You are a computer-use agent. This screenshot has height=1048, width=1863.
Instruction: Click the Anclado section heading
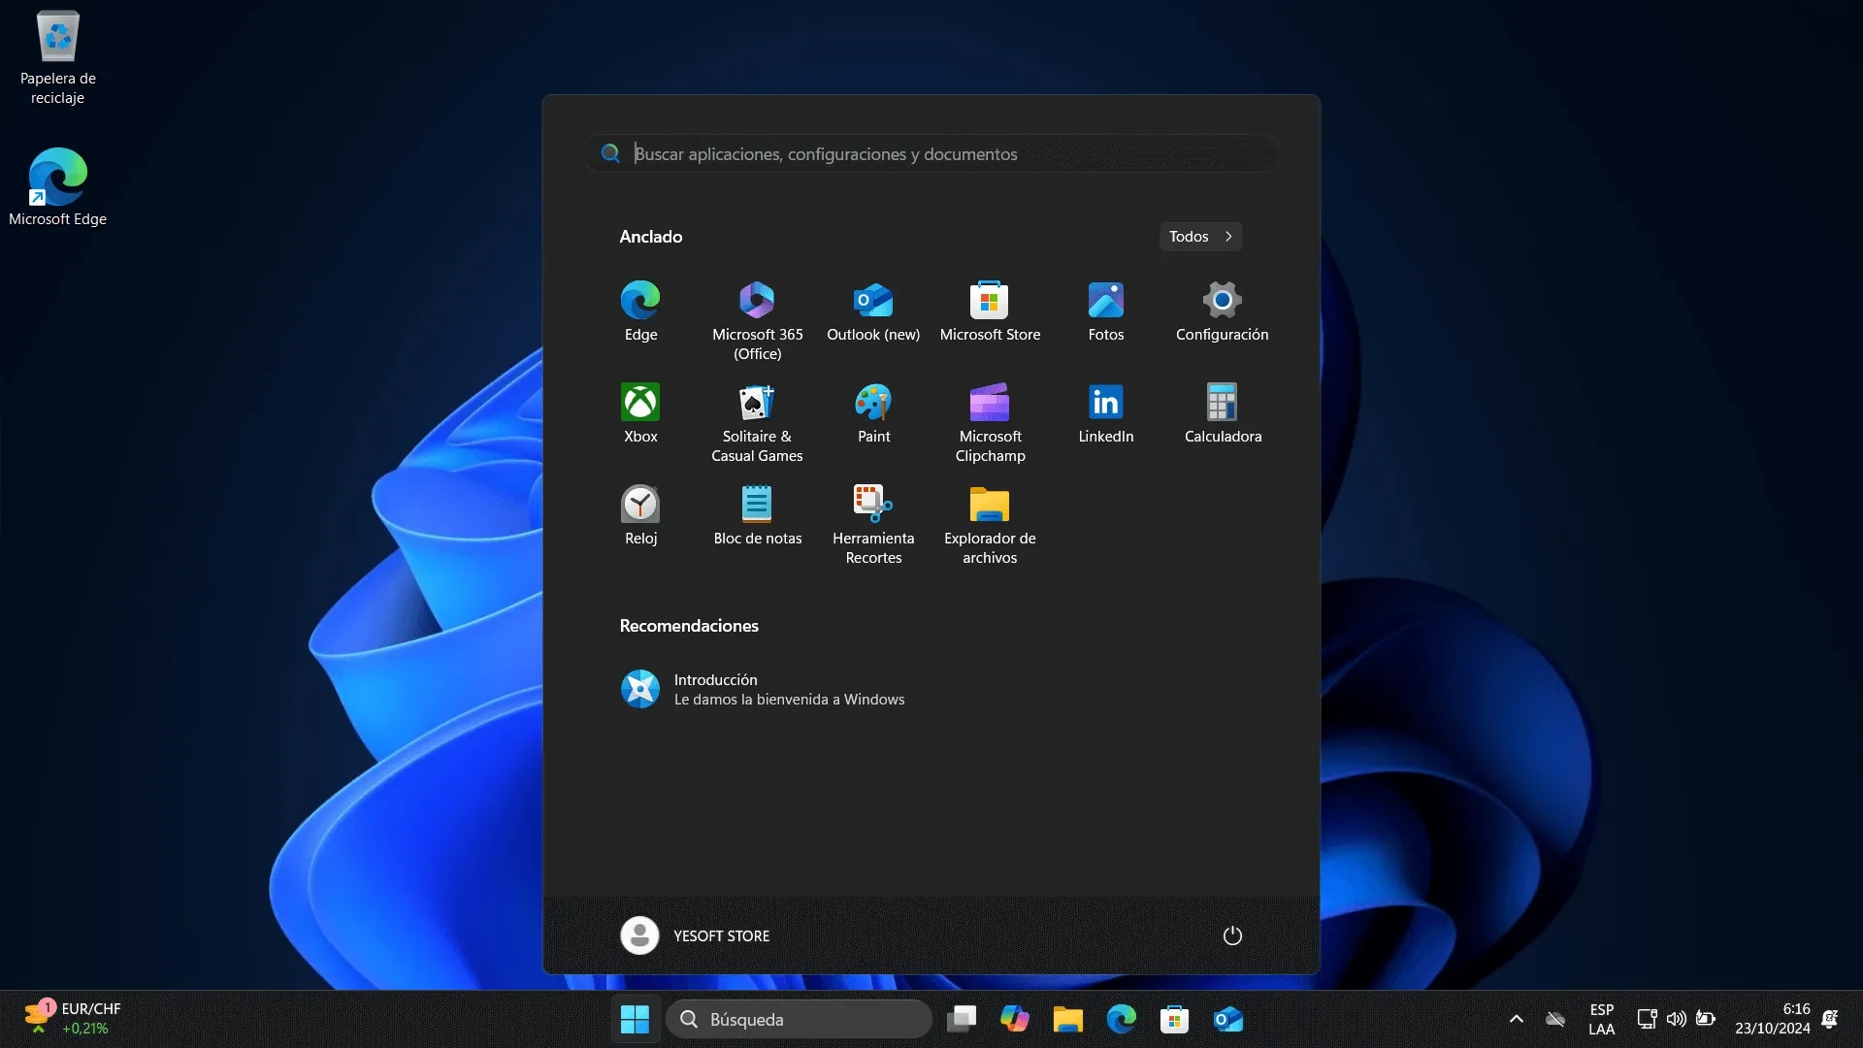pyautogui.click(x=651, y=237)
